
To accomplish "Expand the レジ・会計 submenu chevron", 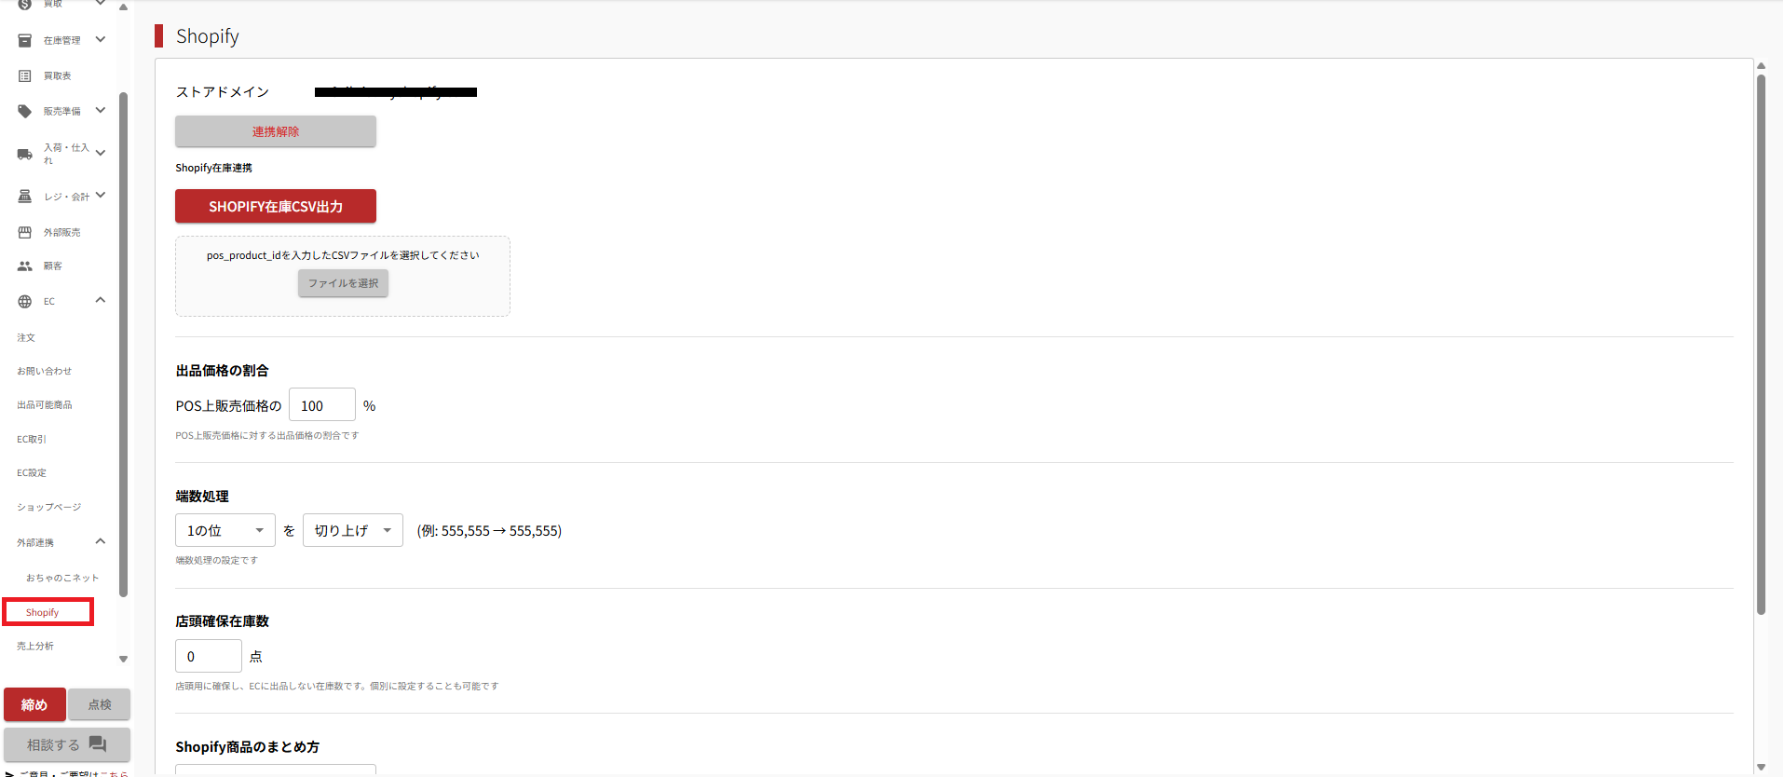I will click(x=101, y=195).
